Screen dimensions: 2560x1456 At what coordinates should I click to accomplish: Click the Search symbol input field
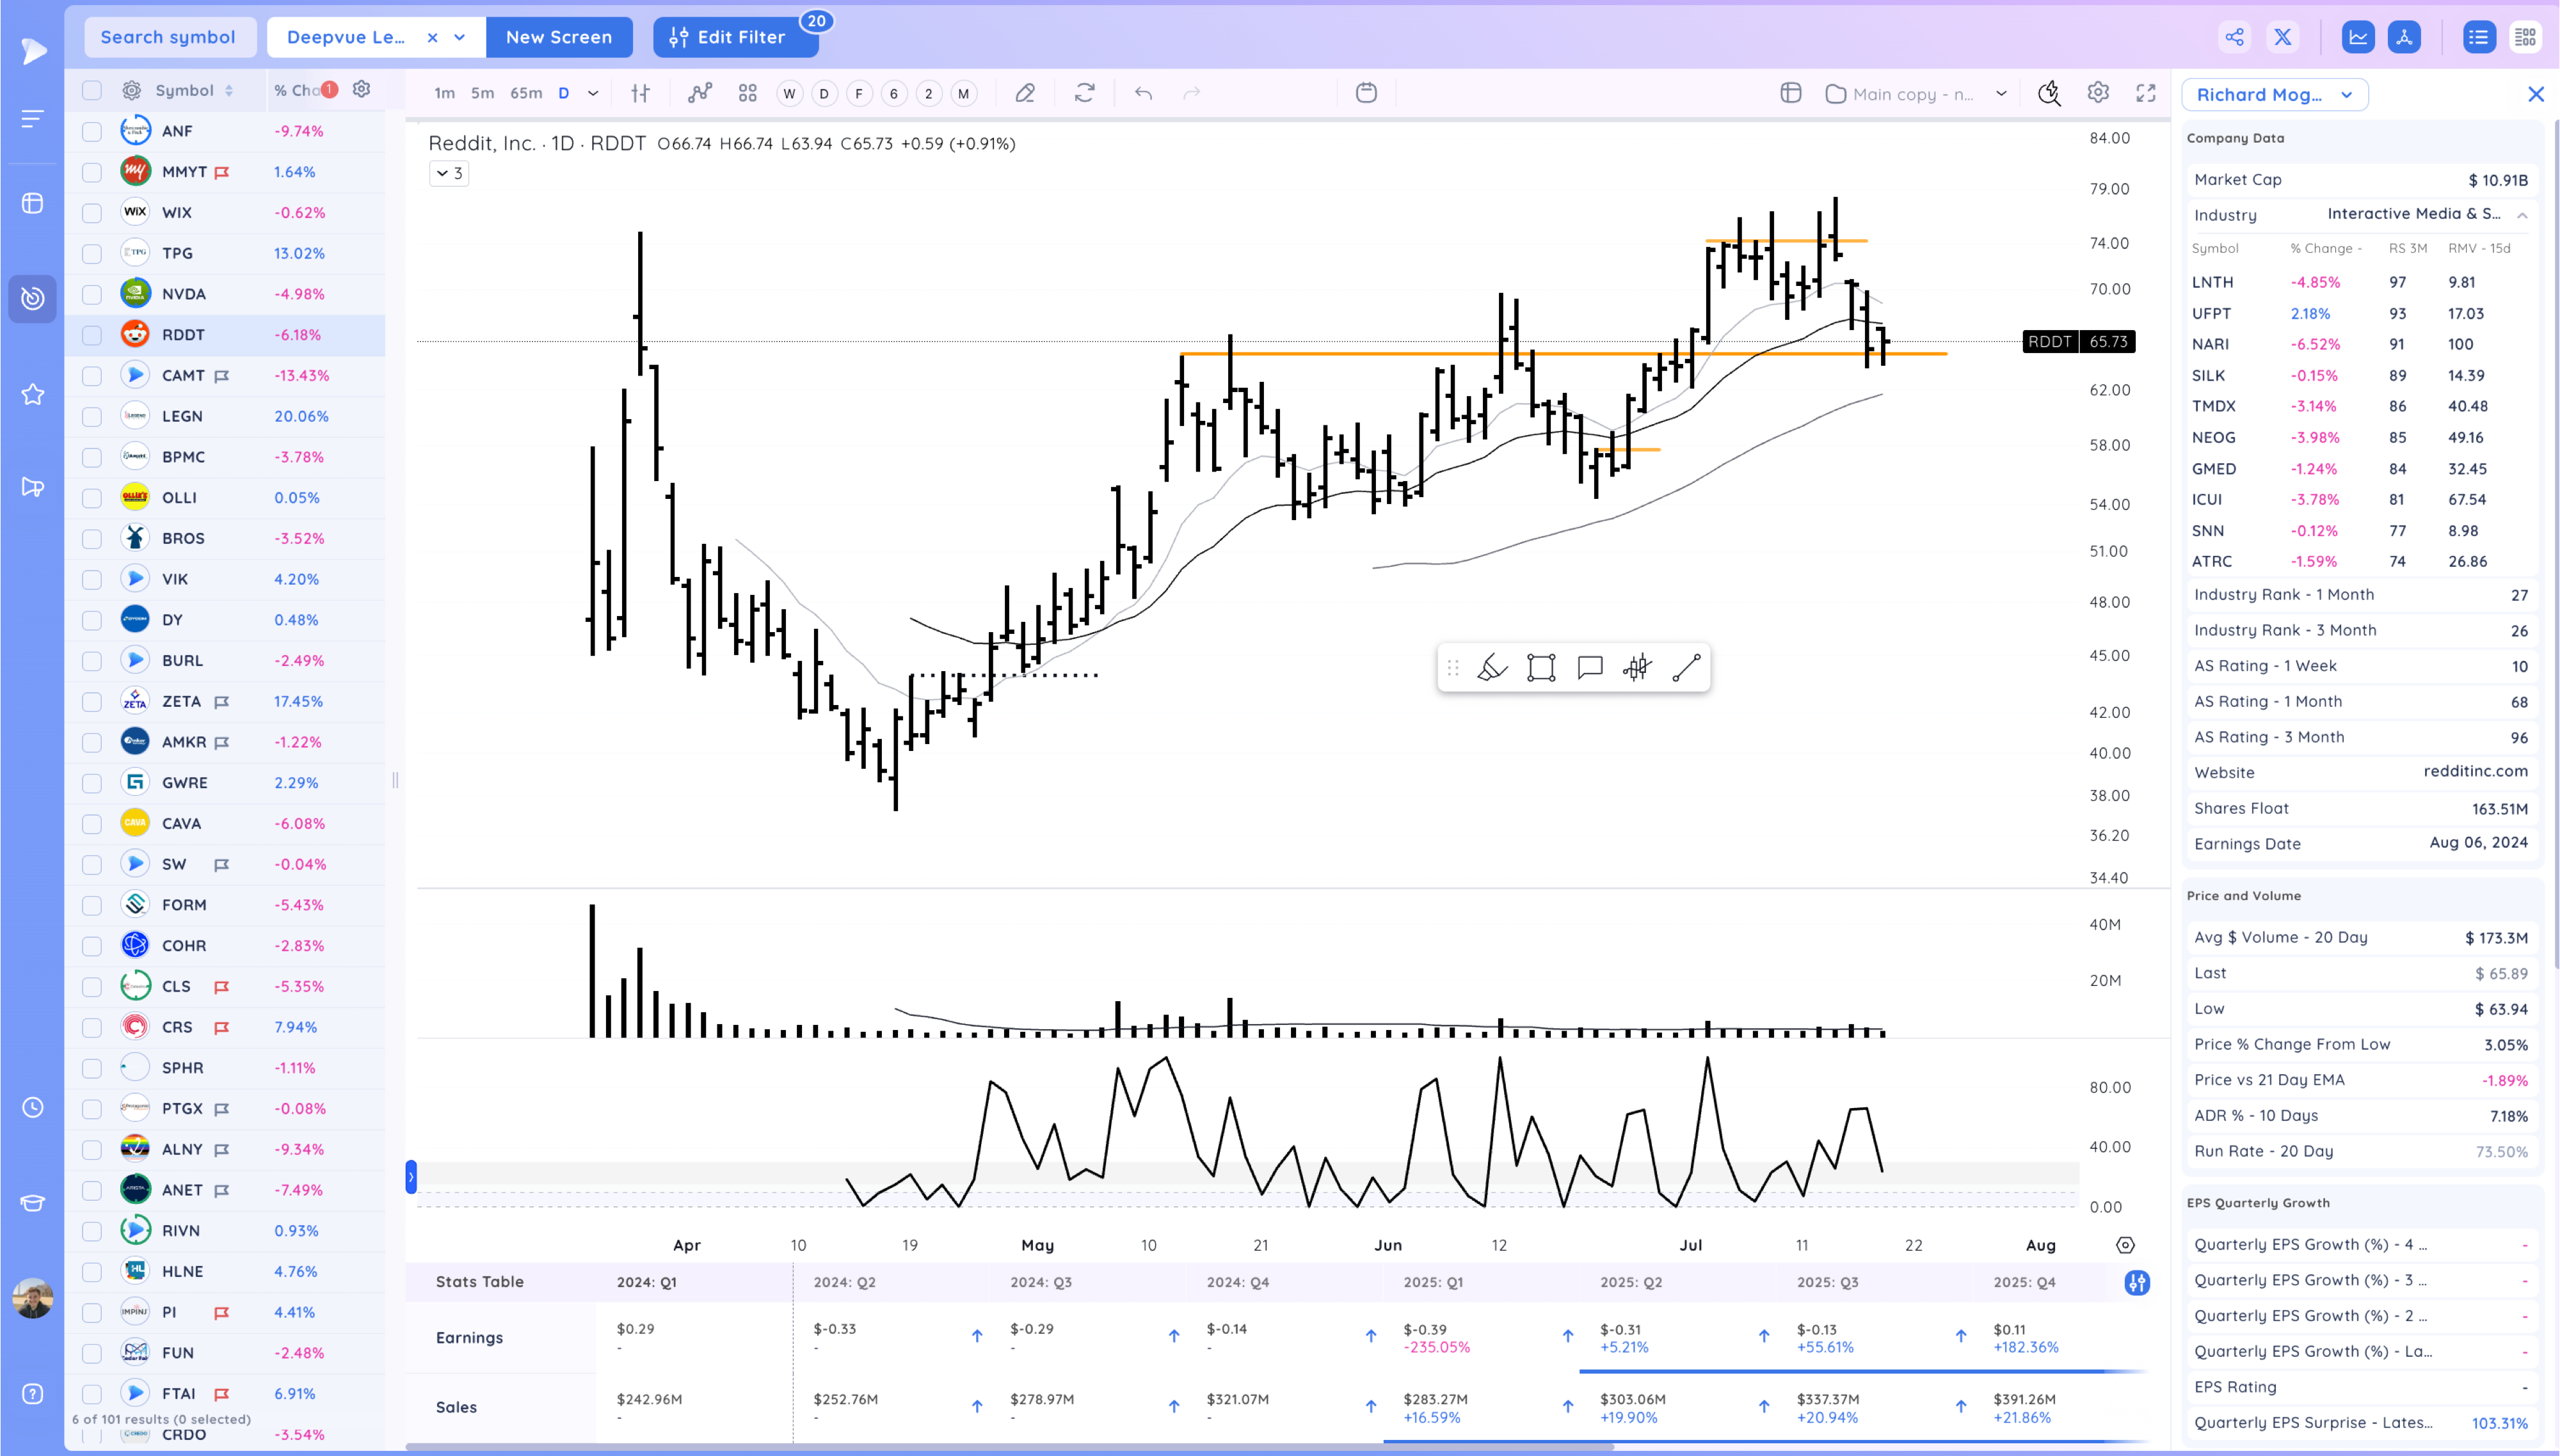pos(168,37)
